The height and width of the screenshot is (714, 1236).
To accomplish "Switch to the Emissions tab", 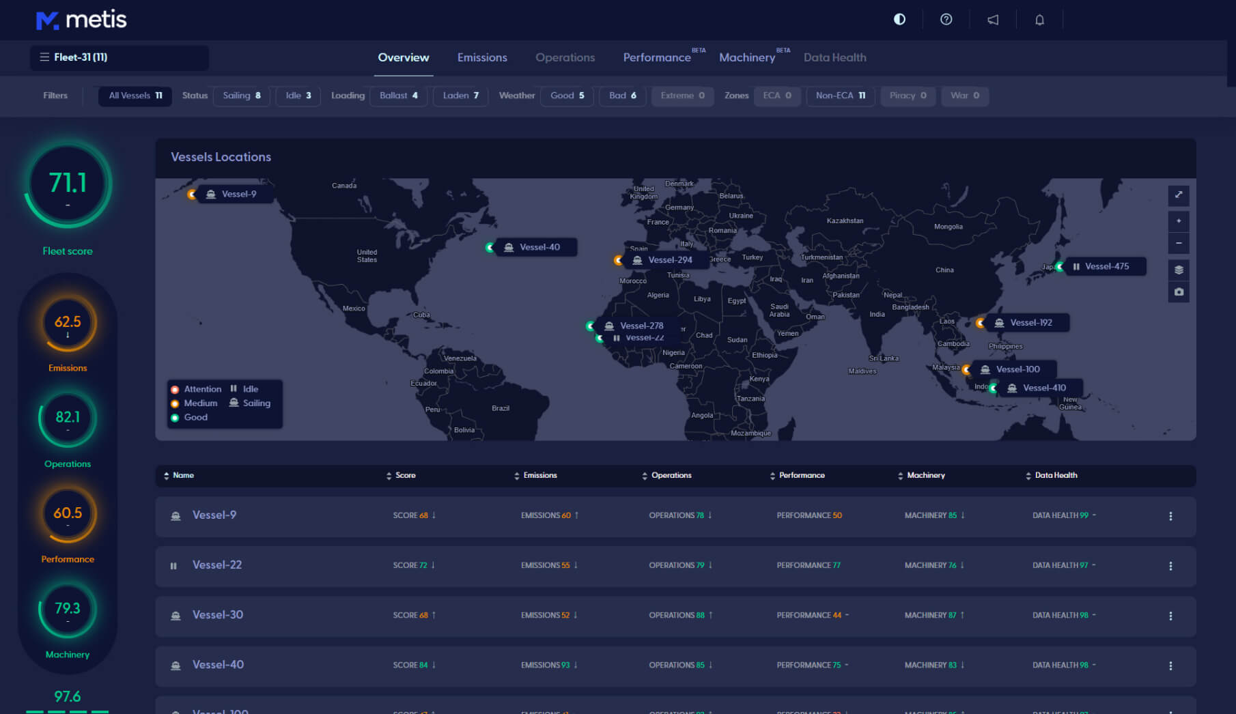I will pyautogui.click(x=482, y=57).
